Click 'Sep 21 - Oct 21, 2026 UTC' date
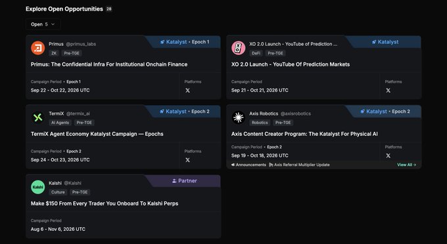This screenshot has height=244, width=447. (260, 90)
